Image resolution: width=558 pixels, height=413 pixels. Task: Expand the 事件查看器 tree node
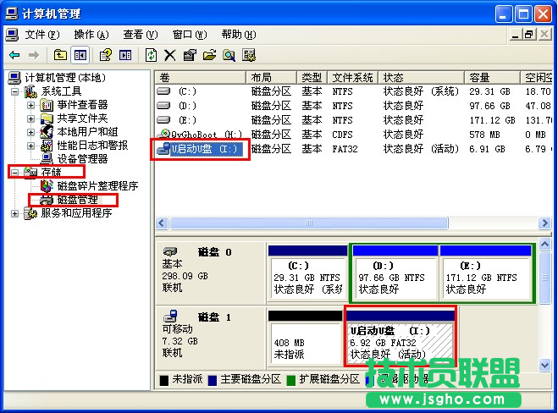(30, 105)
